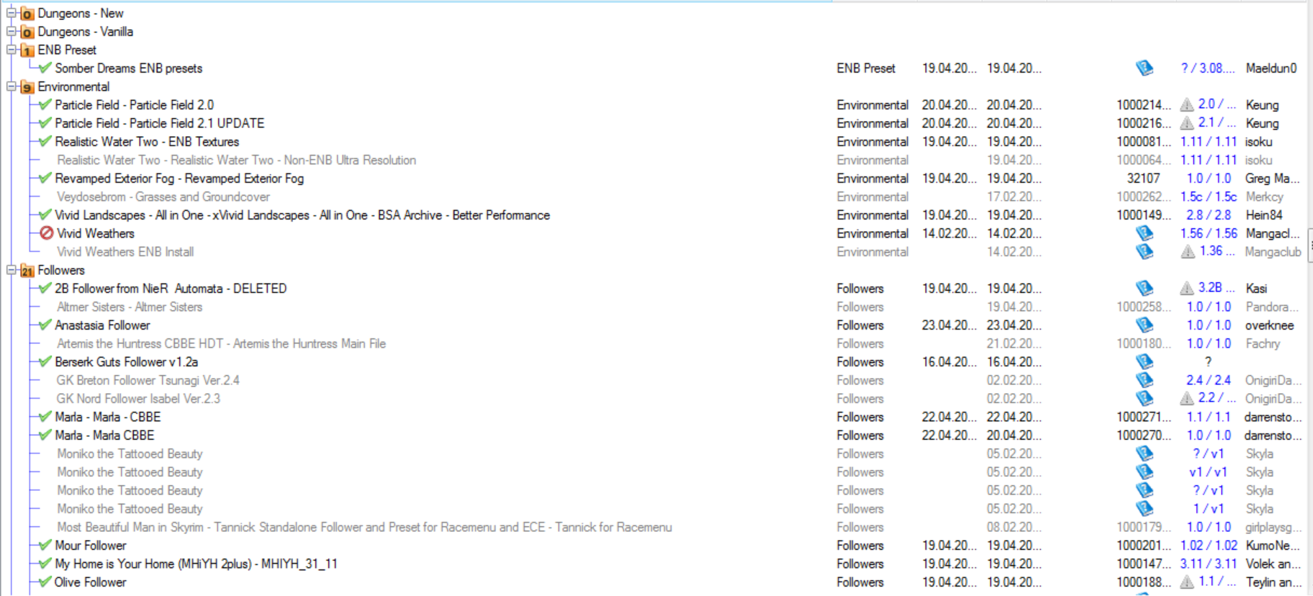Click warning triangle in Olive Follower row
The height and width of the screenshot is (596, 1313).
point(1187,582)
